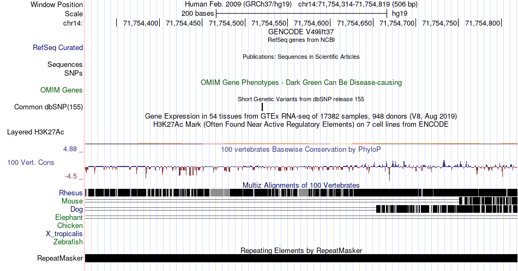Viewport: 518px width, 271px height.
Task: Click the SNPs track label
Action: click(74, 73)
